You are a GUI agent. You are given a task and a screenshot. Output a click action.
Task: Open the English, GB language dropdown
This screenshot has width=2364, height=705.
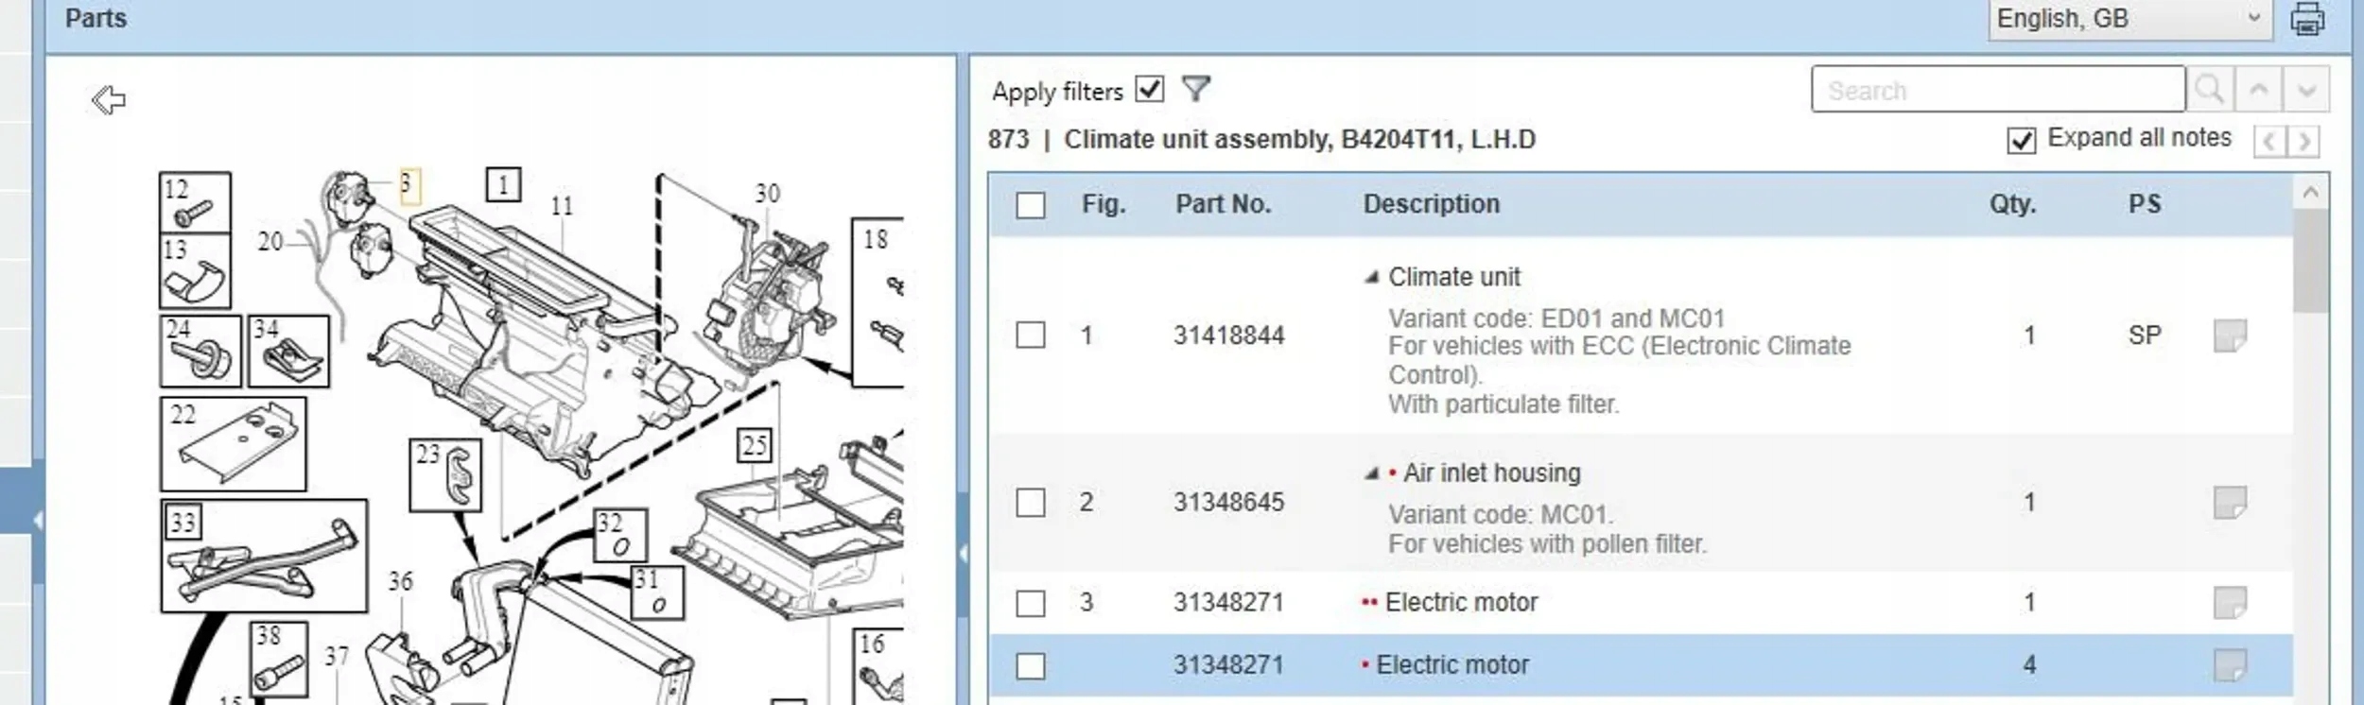[x=2129, y=19]
